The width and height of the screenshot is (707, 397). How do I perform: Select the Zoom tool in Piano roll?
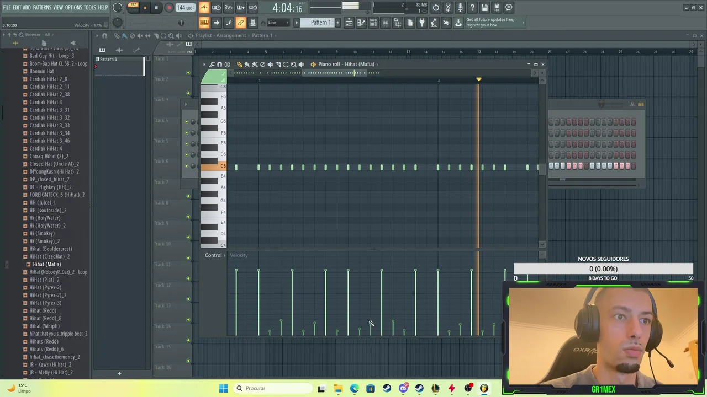293,65
